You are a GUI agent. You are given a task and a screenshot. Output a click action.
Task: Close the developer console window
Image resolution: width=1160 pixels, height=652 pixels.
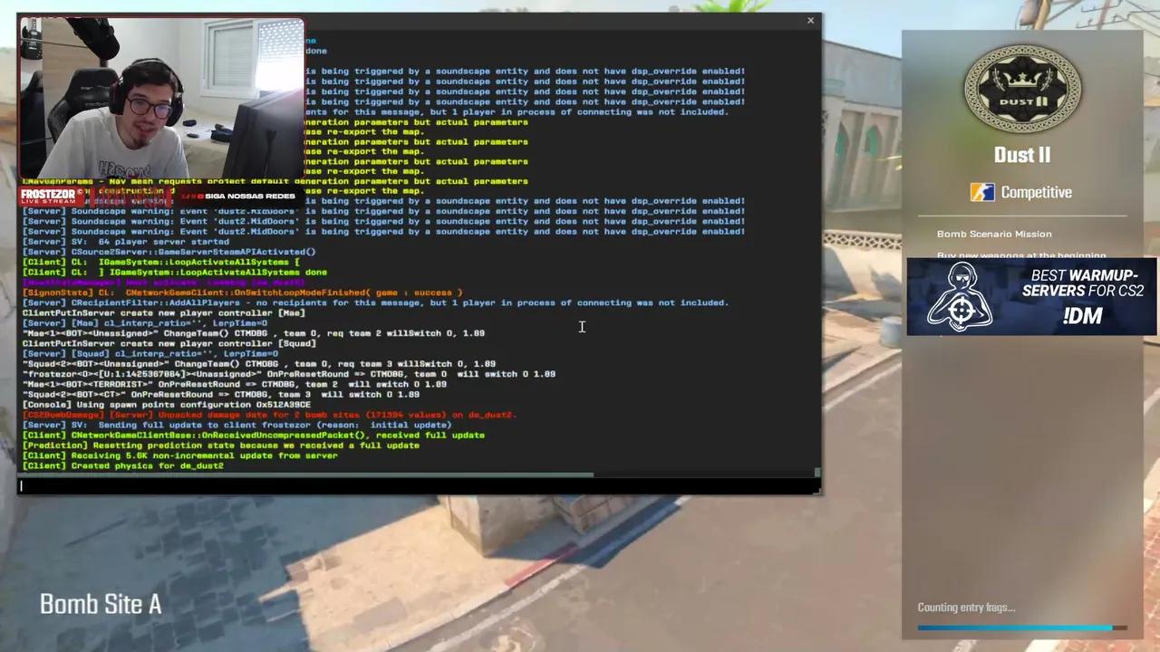click(x=810, y=20)
